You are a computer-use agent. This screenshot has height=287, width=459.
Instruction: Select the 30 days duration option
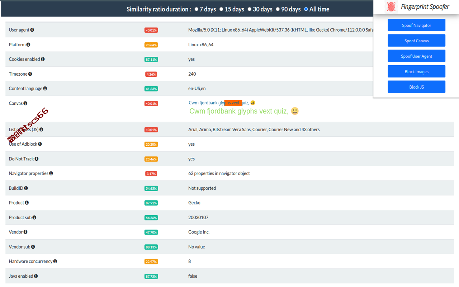(250, 9)
